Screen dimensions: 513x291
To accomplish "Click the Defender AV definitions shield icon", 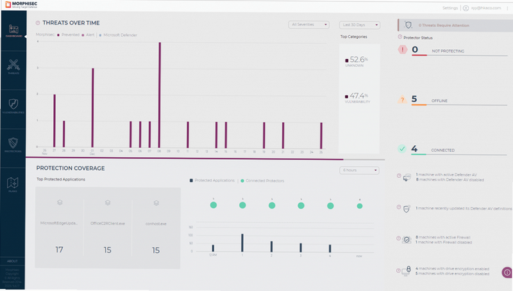I will (407, 208).
